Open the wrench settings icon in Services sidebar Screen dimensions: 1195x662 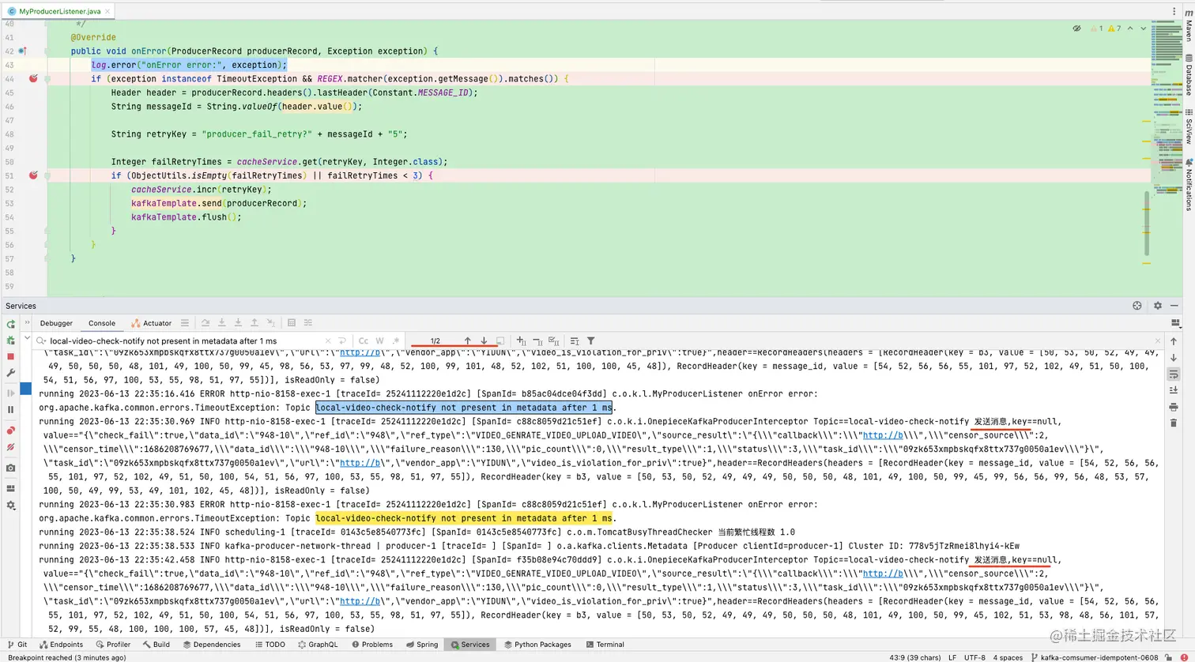click(x=10, y=373)
